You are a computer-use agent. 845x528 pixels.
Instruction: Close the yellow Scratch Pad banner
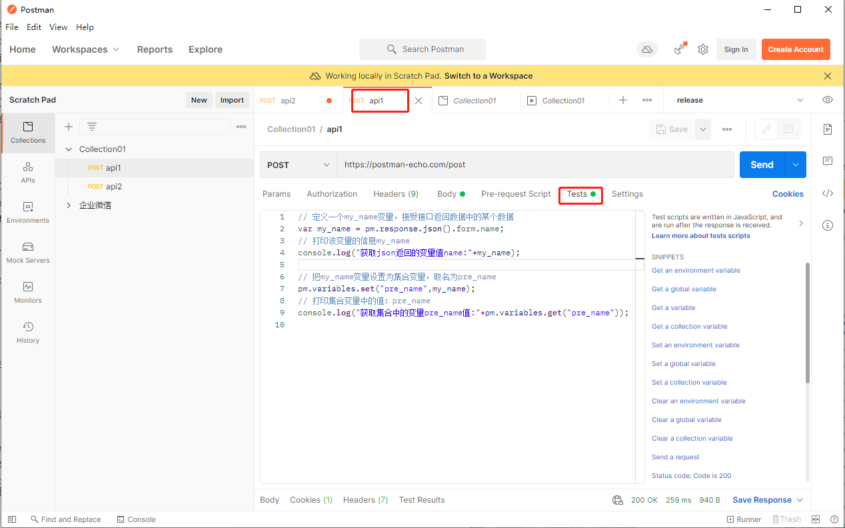pos(828,76)
